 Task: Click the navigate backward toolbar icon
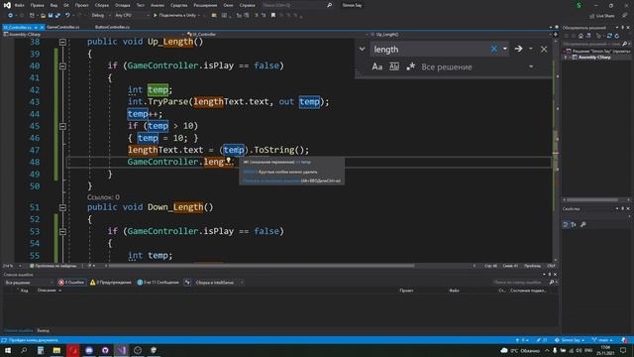coord(10,16)
